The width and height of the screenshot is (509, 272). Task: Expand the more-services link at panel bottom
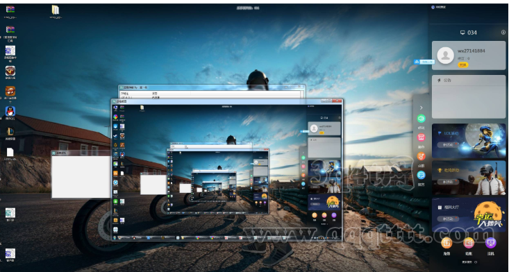[x=469, y=262]
